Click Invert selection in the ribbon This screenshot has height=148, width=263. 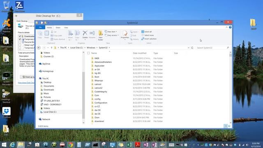pyautogui.click(x=149, y=39)
